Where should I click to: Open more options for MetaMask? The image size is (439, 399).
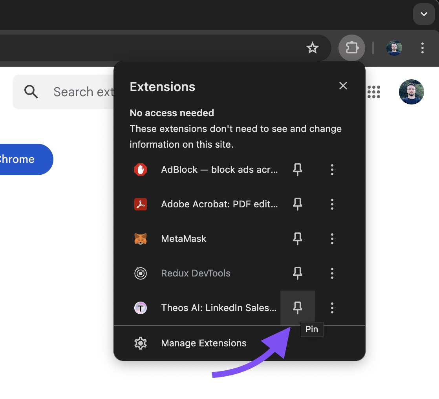(x=332, y=239)
